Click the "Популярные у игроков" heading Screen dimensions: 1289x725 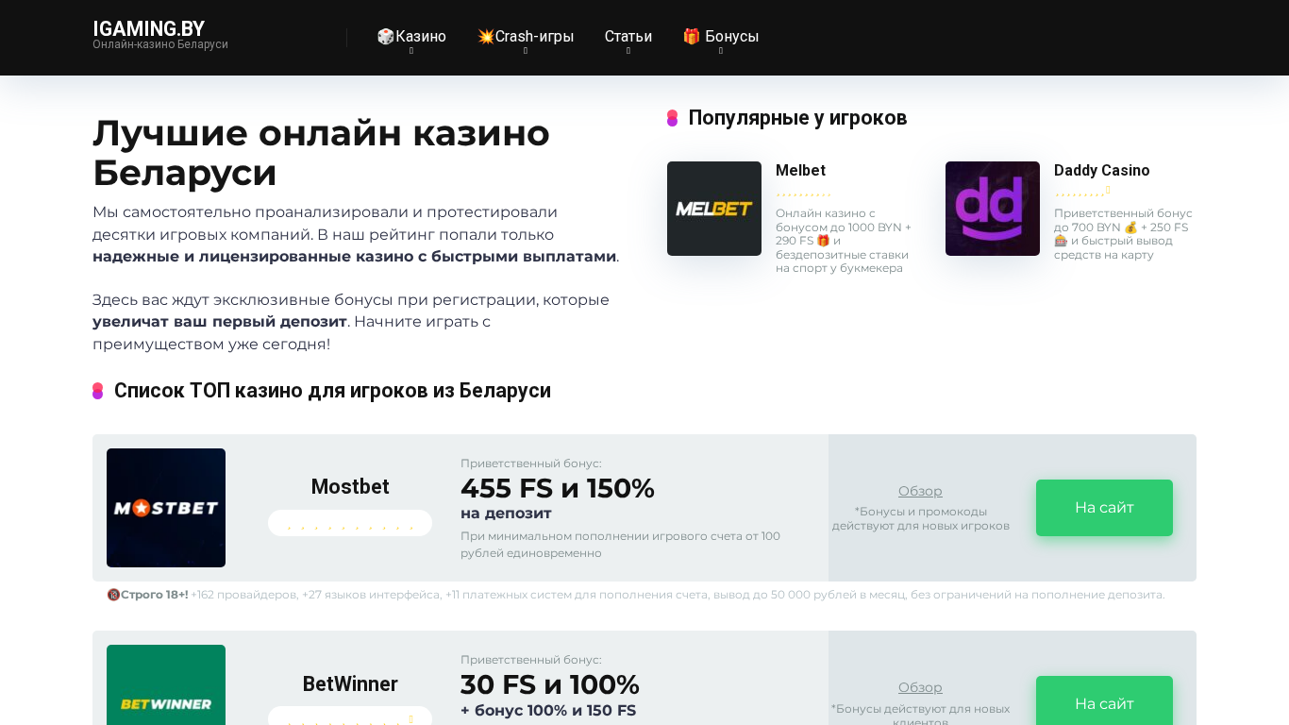tap(797, 118)
